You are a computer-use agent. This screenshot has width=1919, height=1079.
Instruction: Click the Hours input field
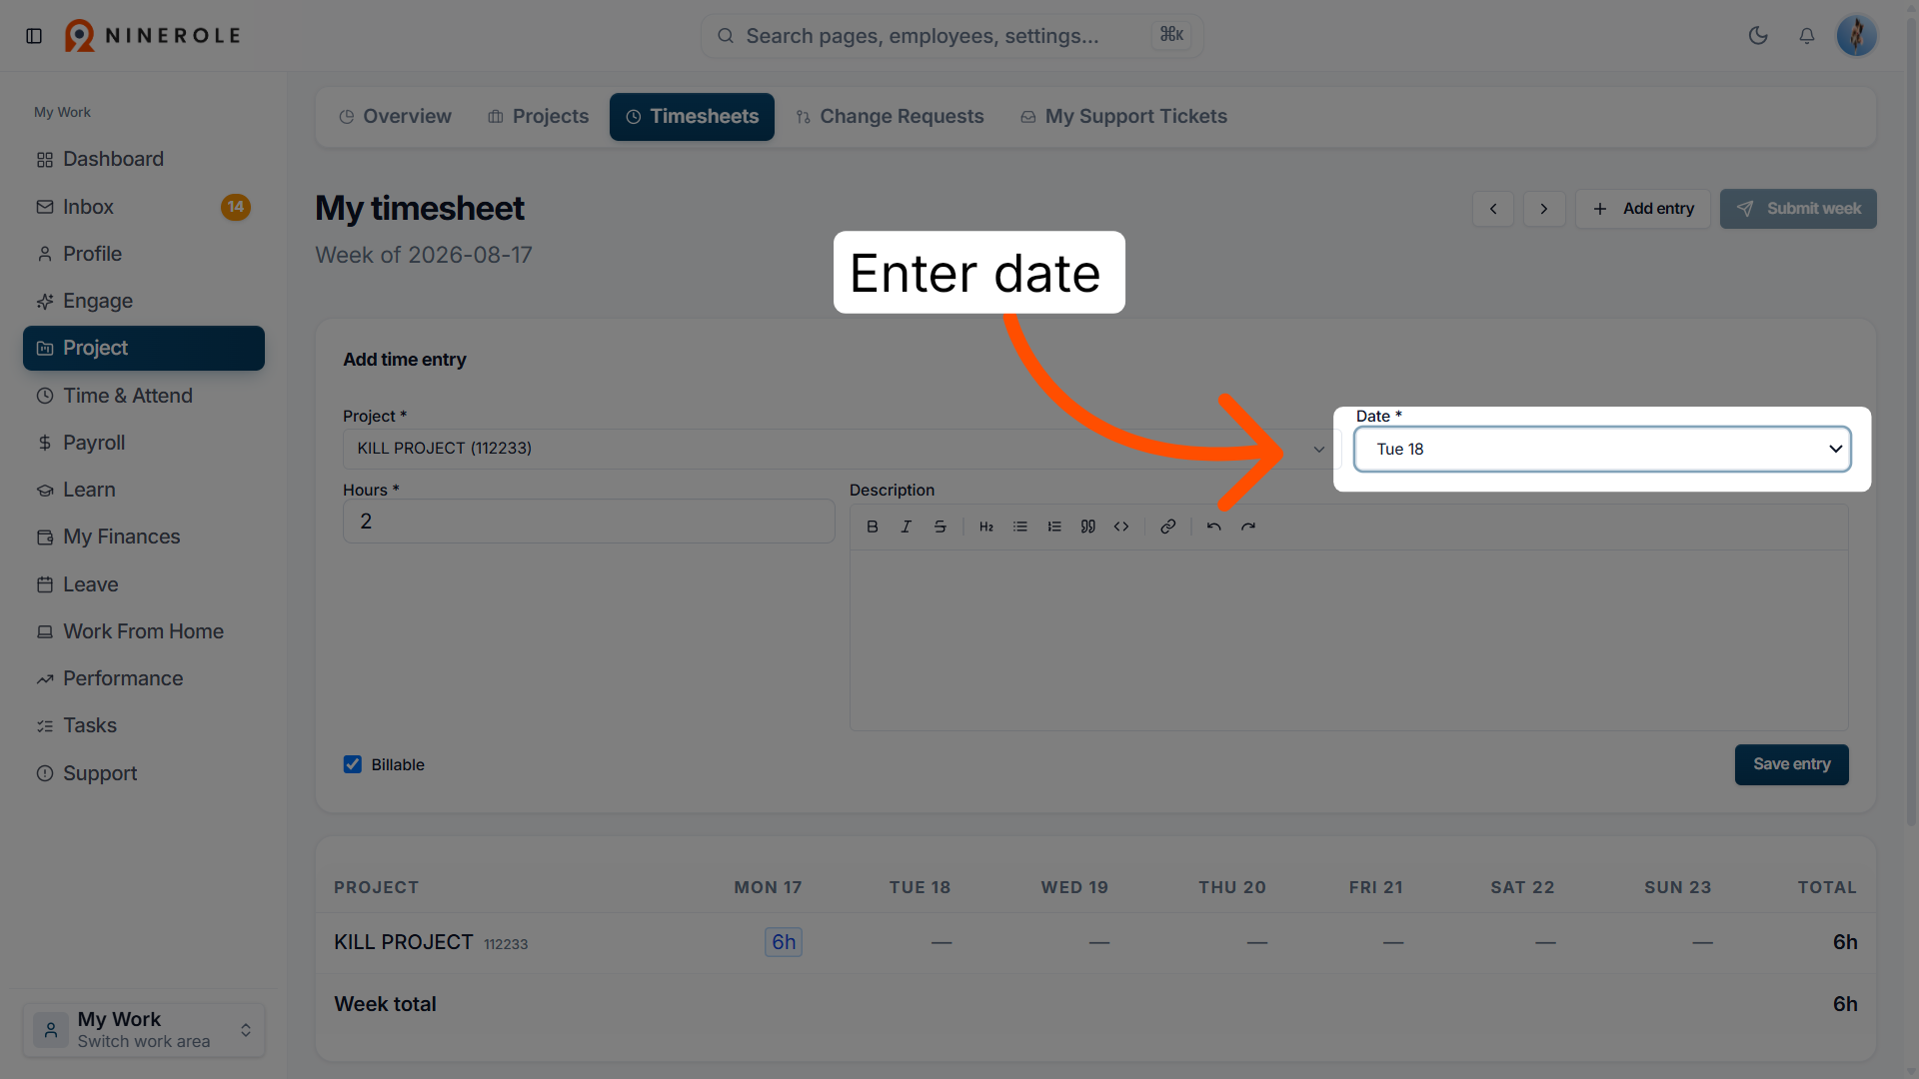589,522
